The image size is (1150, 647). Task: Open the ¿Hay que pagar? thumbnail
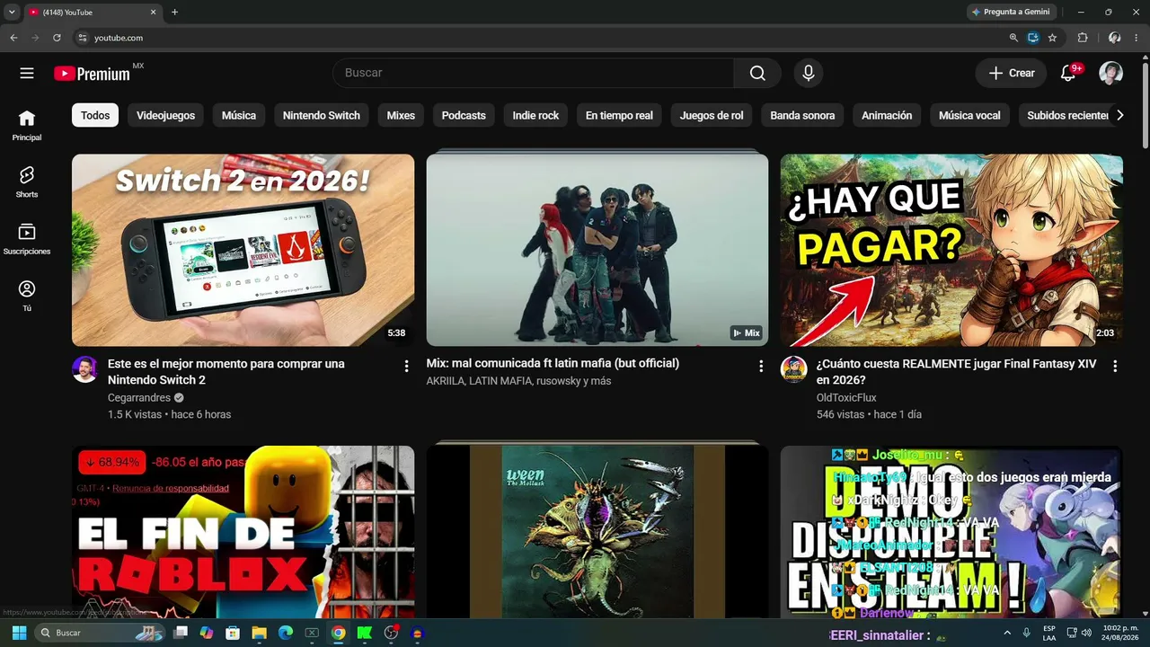tap(951, 250)
